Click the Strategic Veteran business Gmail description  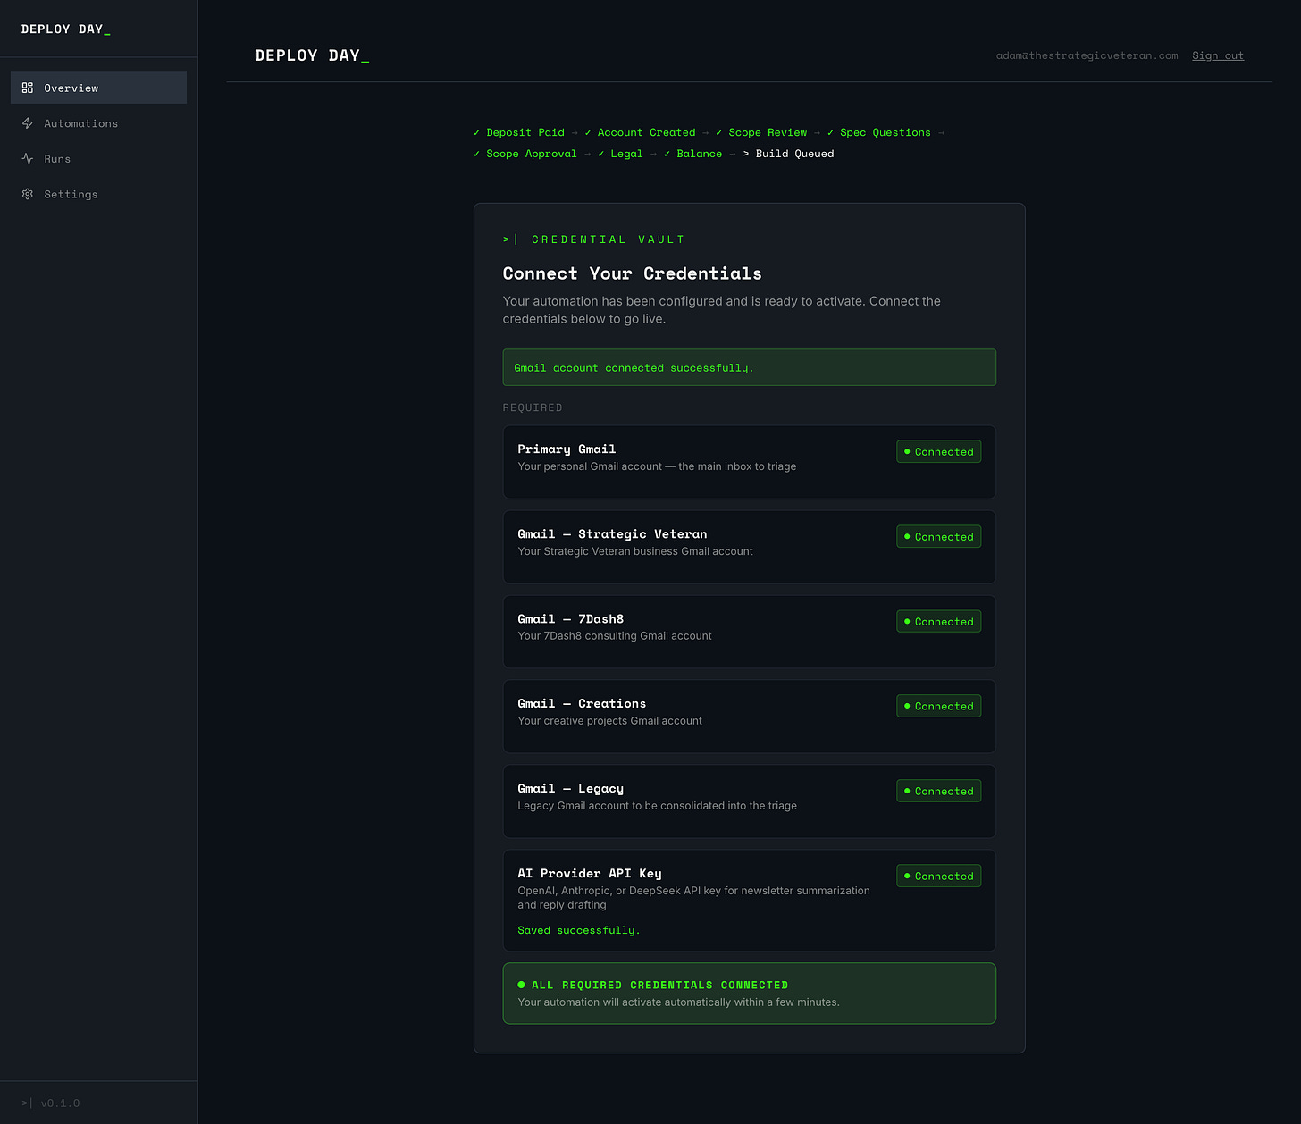[635, 551]
